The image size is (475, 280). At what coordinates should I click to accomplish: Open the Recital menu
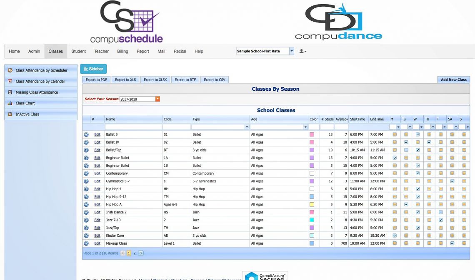pyautogui.click(x=180, y=52)
